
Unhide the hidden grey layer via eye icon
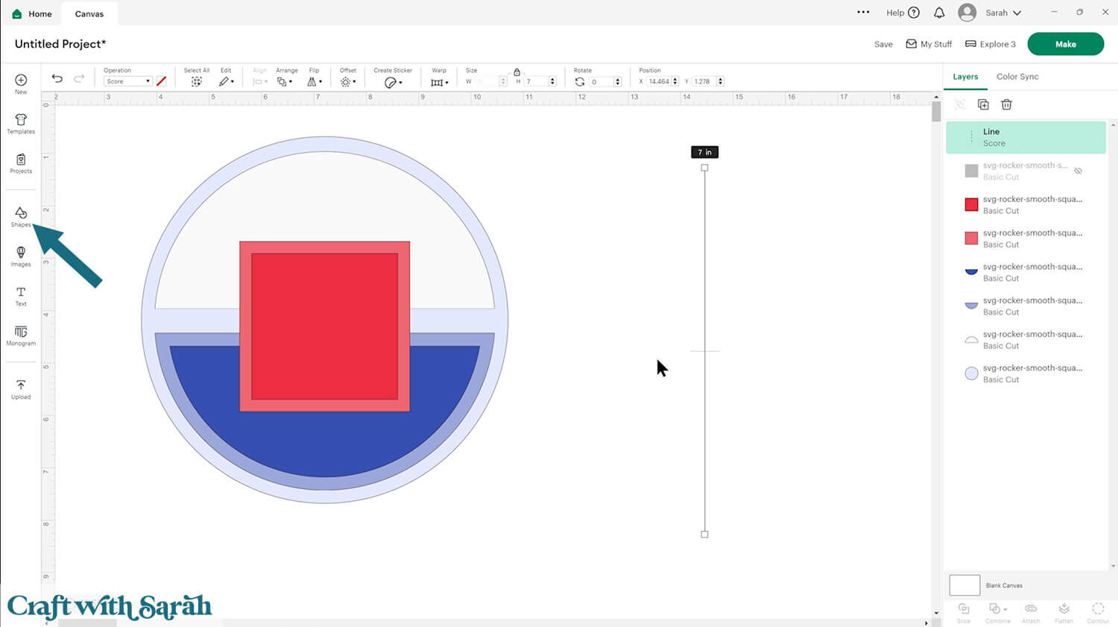1078,171
